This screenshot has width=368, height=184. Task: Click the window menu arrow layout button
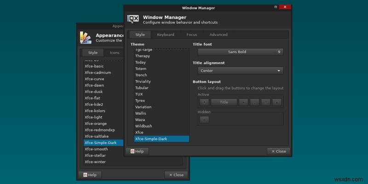pos(204,102)
